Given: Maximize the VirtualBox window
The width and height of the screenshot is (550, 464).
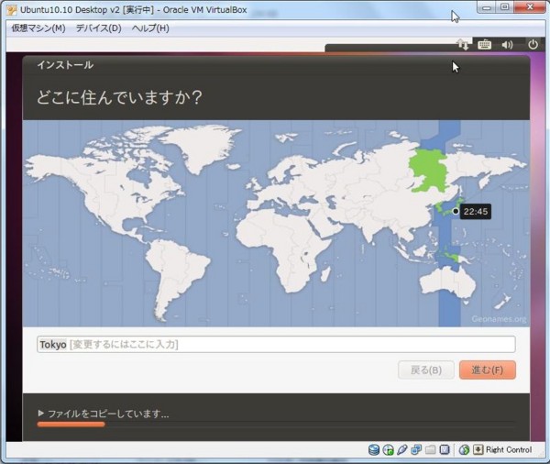Looking at the screenshot, I should click(504, 7).
